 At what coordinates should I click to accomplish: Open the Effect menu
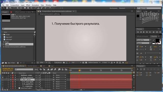coord(28,5)
